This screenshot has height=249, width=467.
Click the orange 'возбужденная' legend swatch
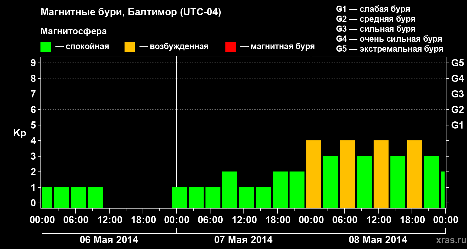coord(130,47)
